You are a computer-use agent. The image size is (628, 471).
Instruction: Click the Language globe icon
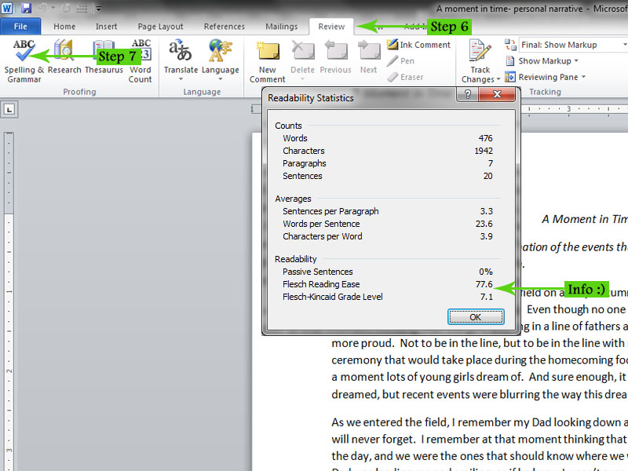click(x=221, y=50)
